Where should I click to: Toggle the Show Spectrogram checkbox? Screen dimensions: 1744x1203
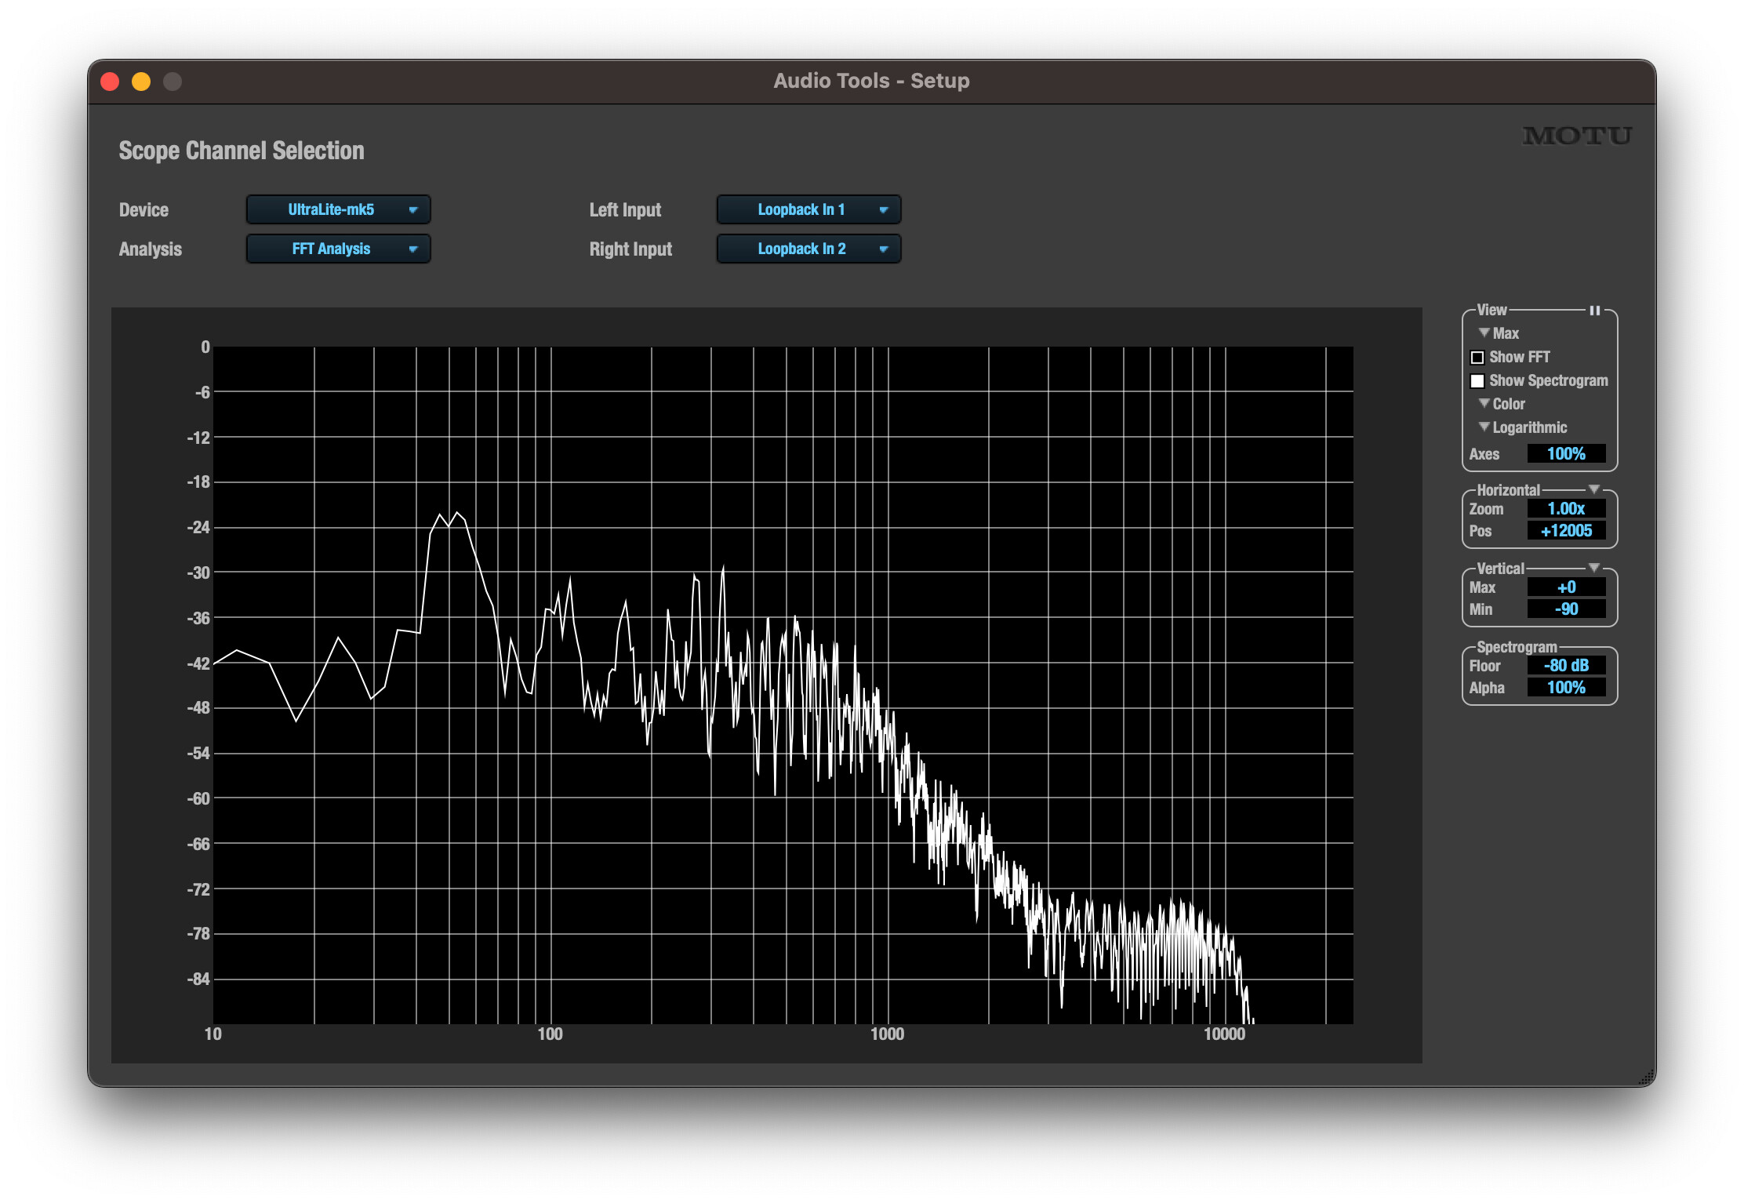tap(1477, 381)
